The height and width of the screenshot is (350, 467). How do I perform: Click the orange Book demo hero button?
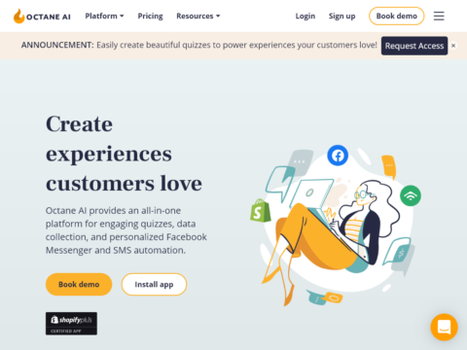click(79, 284)
